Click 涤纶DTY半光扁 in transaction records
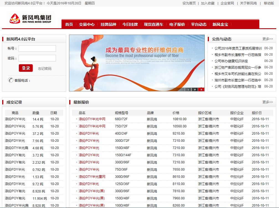The width and height of the screenshot is (279, 208). [16, 148]
